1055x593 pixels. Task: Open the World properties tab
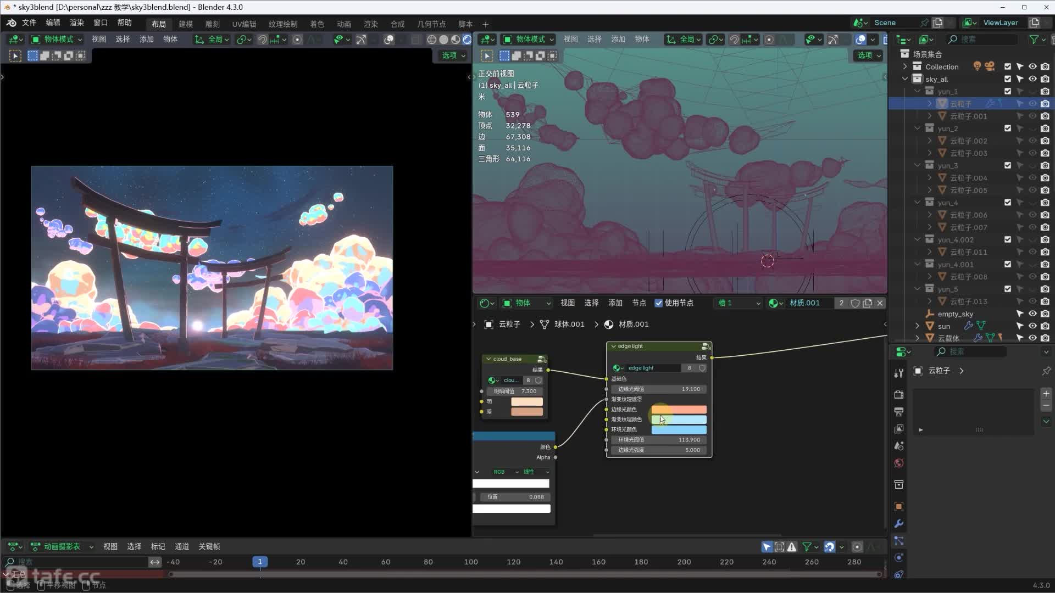[x=899, y=463]
